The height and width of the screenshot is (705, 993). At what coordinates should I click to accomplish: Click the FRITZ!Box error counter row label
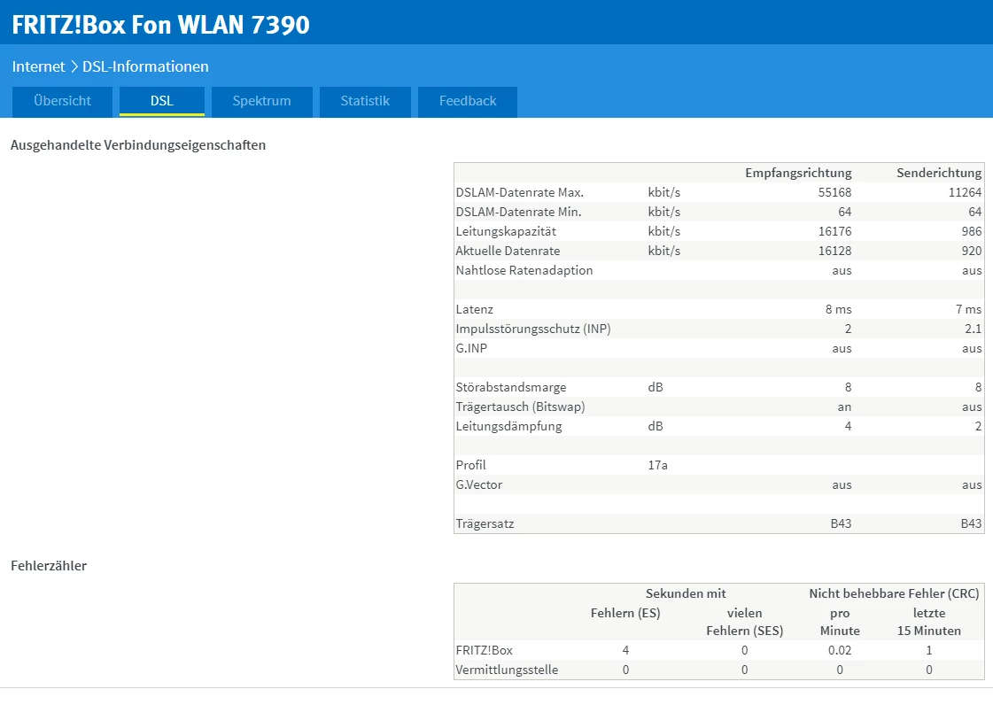point(485,650)
